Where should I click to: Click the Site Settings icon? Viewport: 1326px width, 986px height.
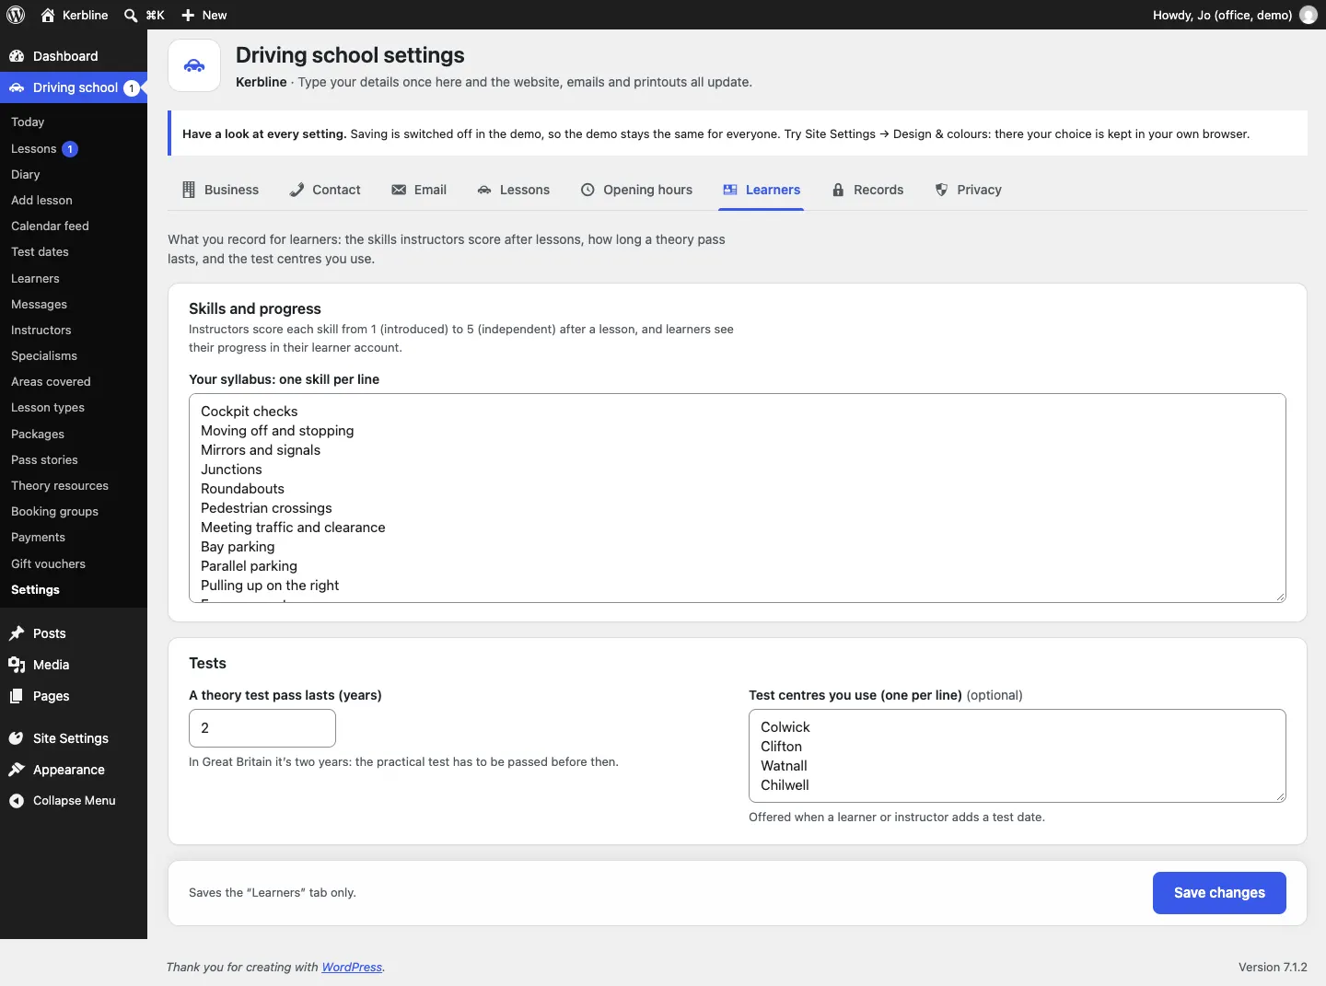17,738
